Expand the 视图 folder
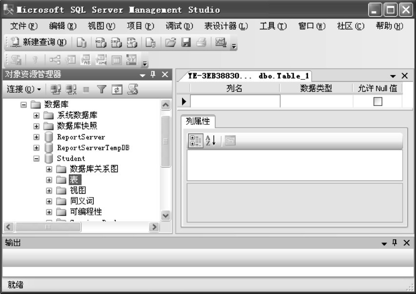This screenshot has height=294, width=416. 49,190
